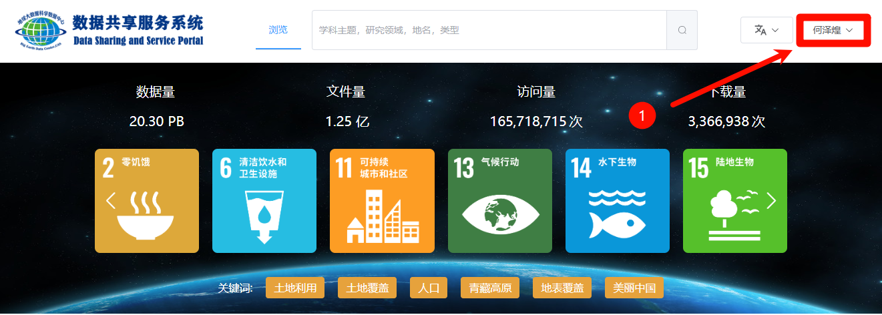Open Clean Water and Sanitation goal 6 tile
Image resolution: width=882 pixels, height=315 pixels.
coord(264,201)
